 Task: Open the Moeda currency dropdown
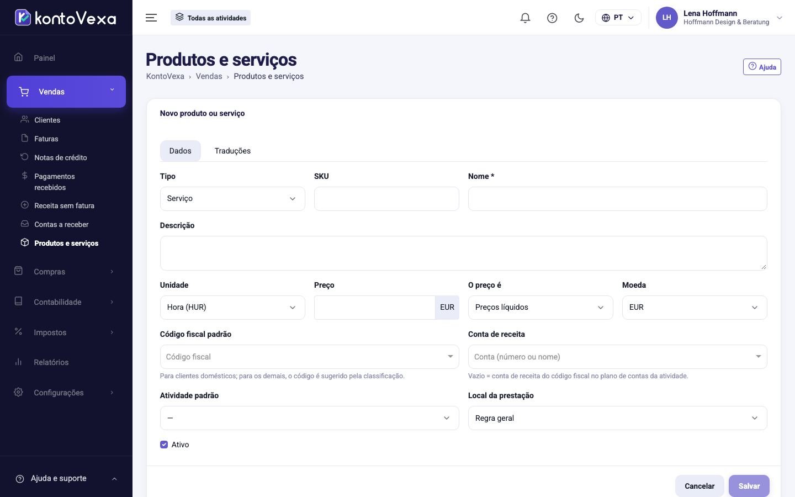[x=695, y=308]
